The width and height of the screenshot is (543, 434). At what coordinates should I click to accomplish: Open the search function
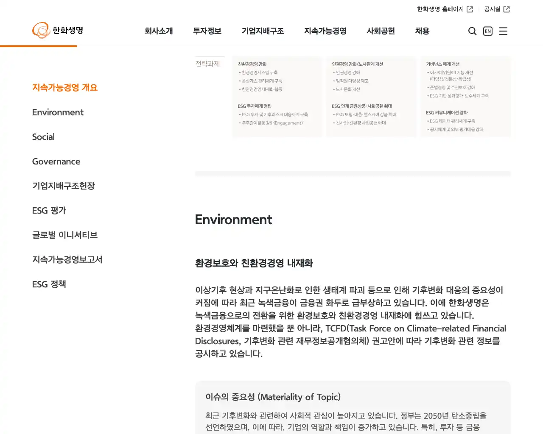coord(472,31)
